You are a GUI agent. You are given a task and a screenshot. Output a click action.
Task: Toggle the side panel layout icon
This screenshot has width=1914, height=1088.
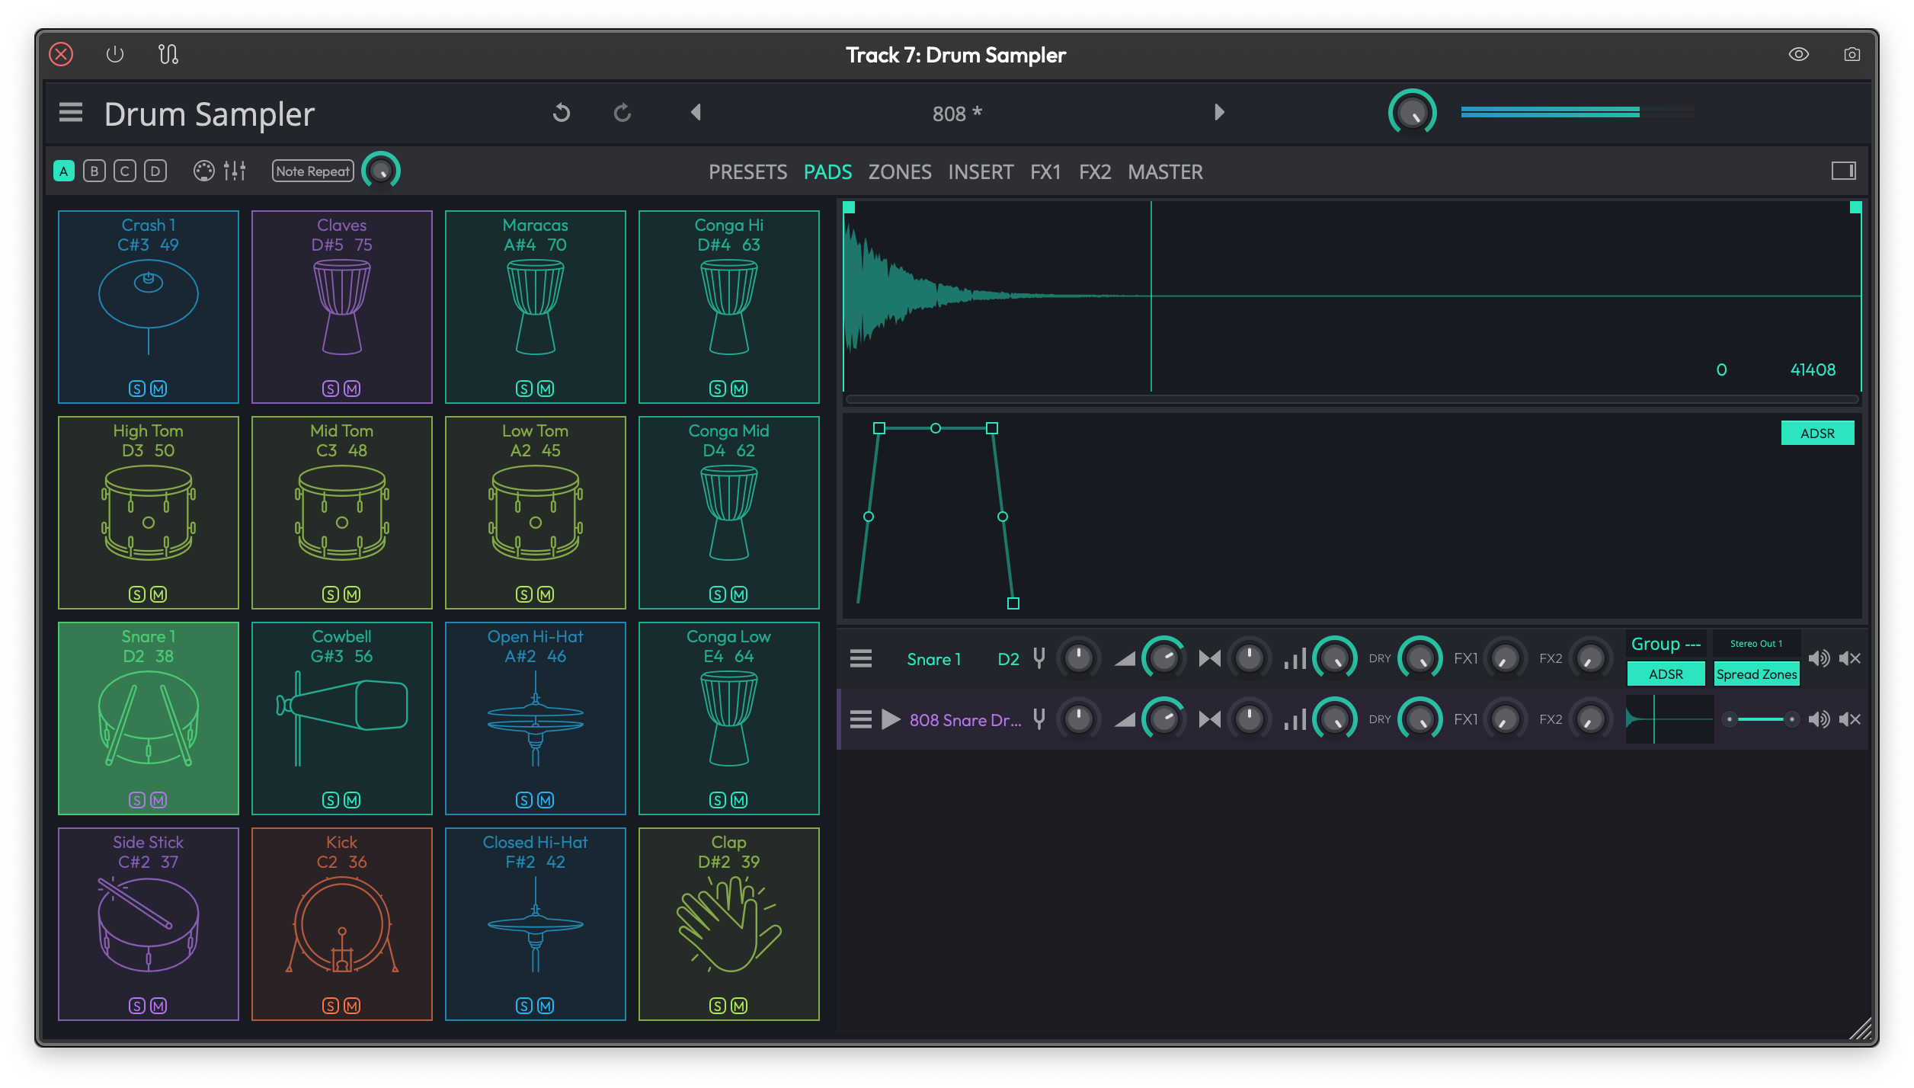(1844, 171)
